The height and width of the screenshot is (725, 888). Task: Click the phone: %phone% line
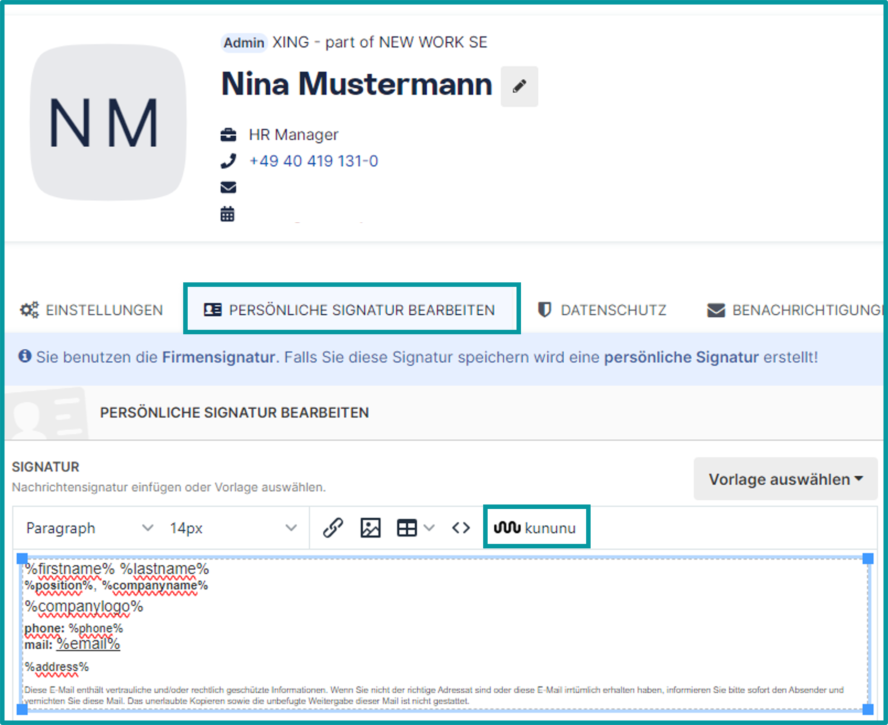tap(73, 628)
